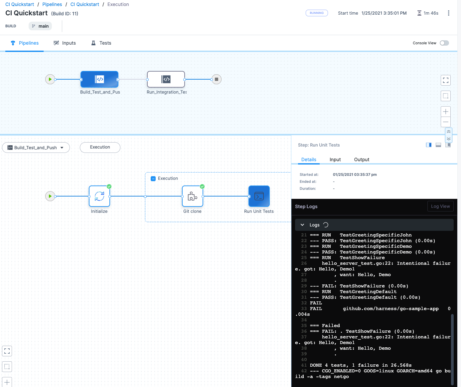This screenshot has height=387, width=461.
Task: Click the Initialize step icon
Action: pyautogui.click(x=99, y=196)
